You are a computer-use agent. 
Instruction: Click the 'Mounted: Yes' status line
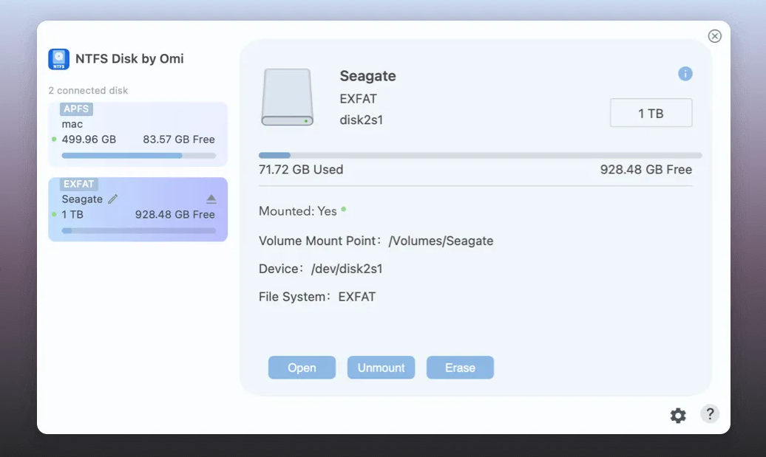click(x=302, y=211)
